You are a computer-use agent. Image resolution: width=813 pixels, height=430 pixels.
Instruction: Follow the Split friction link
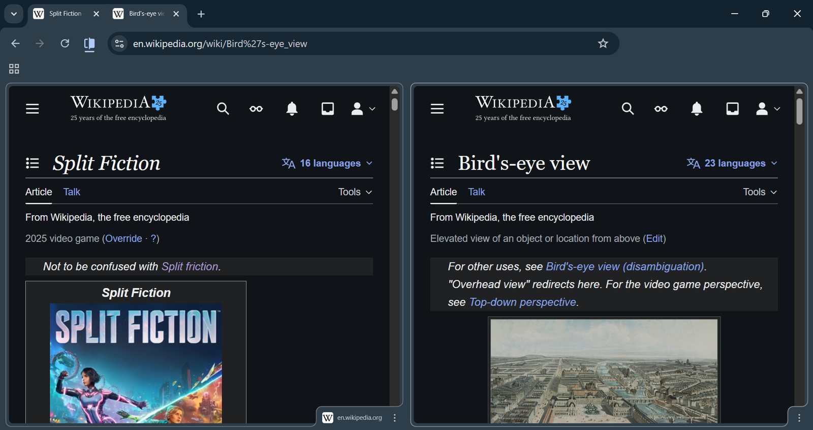(x=190, y=267)
